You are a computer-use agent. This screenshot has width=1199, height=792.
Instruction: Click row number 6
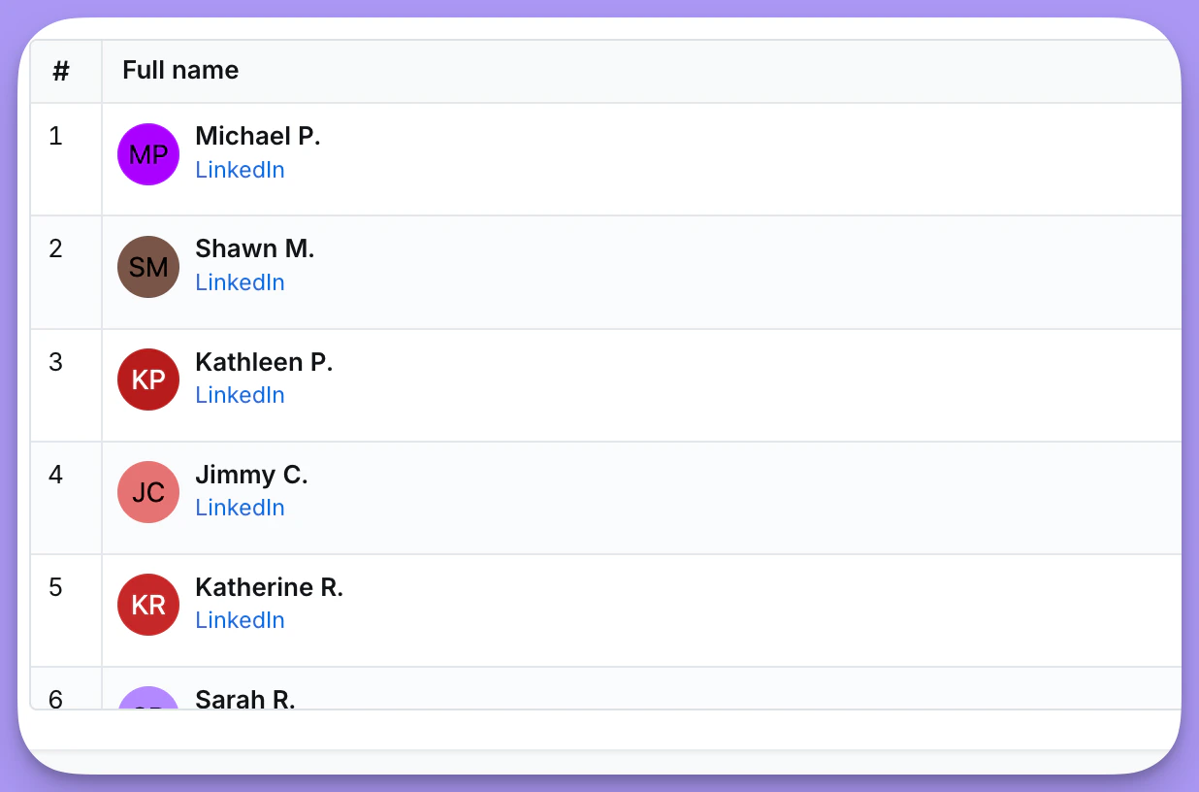point(55,699)
